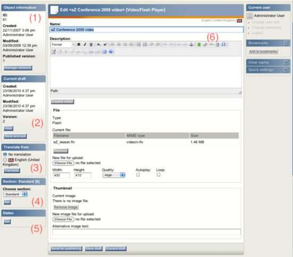Click the Logout link
293x257 pixels.
(x=257, y=33)
